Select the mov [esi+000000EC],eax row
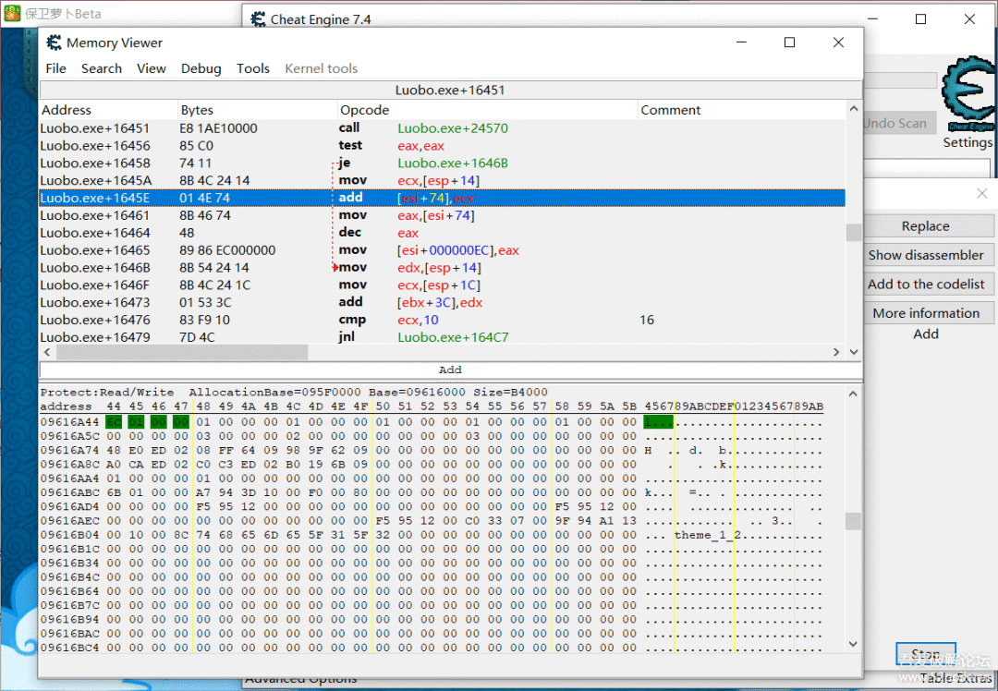998x691 pixels. (442, 250)
